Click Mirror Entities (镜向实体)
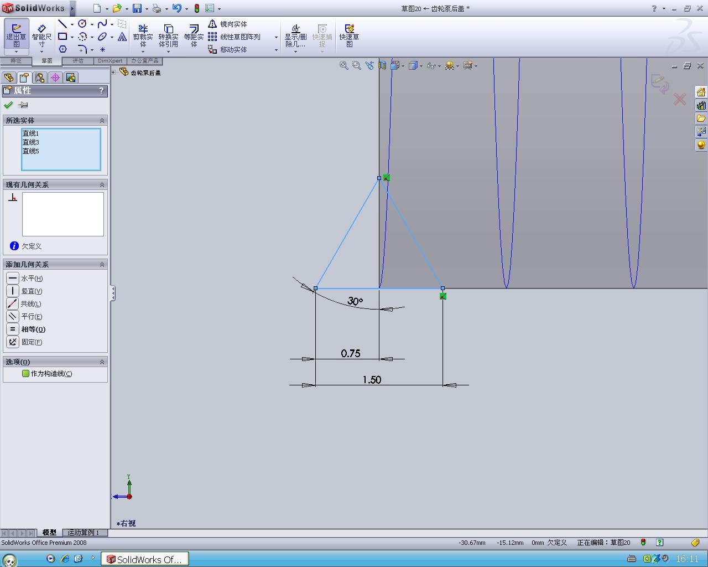Screen dimensions: 708x567 click(x=228, y=24)
